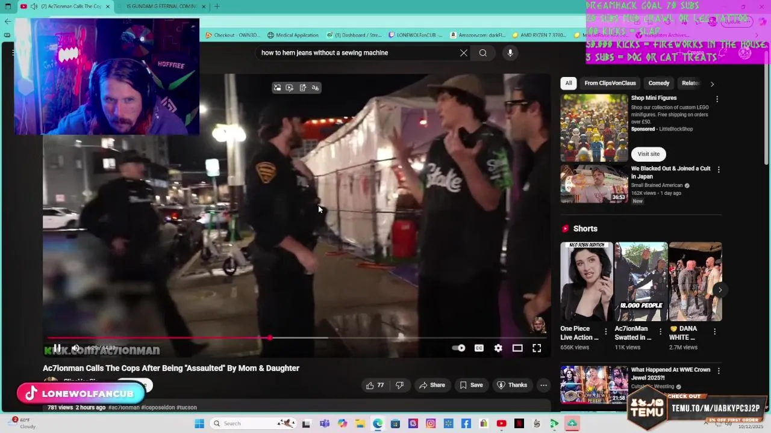Select the Comedy filter chip
This screenshot has width=771, height=433.
(659, 83)
